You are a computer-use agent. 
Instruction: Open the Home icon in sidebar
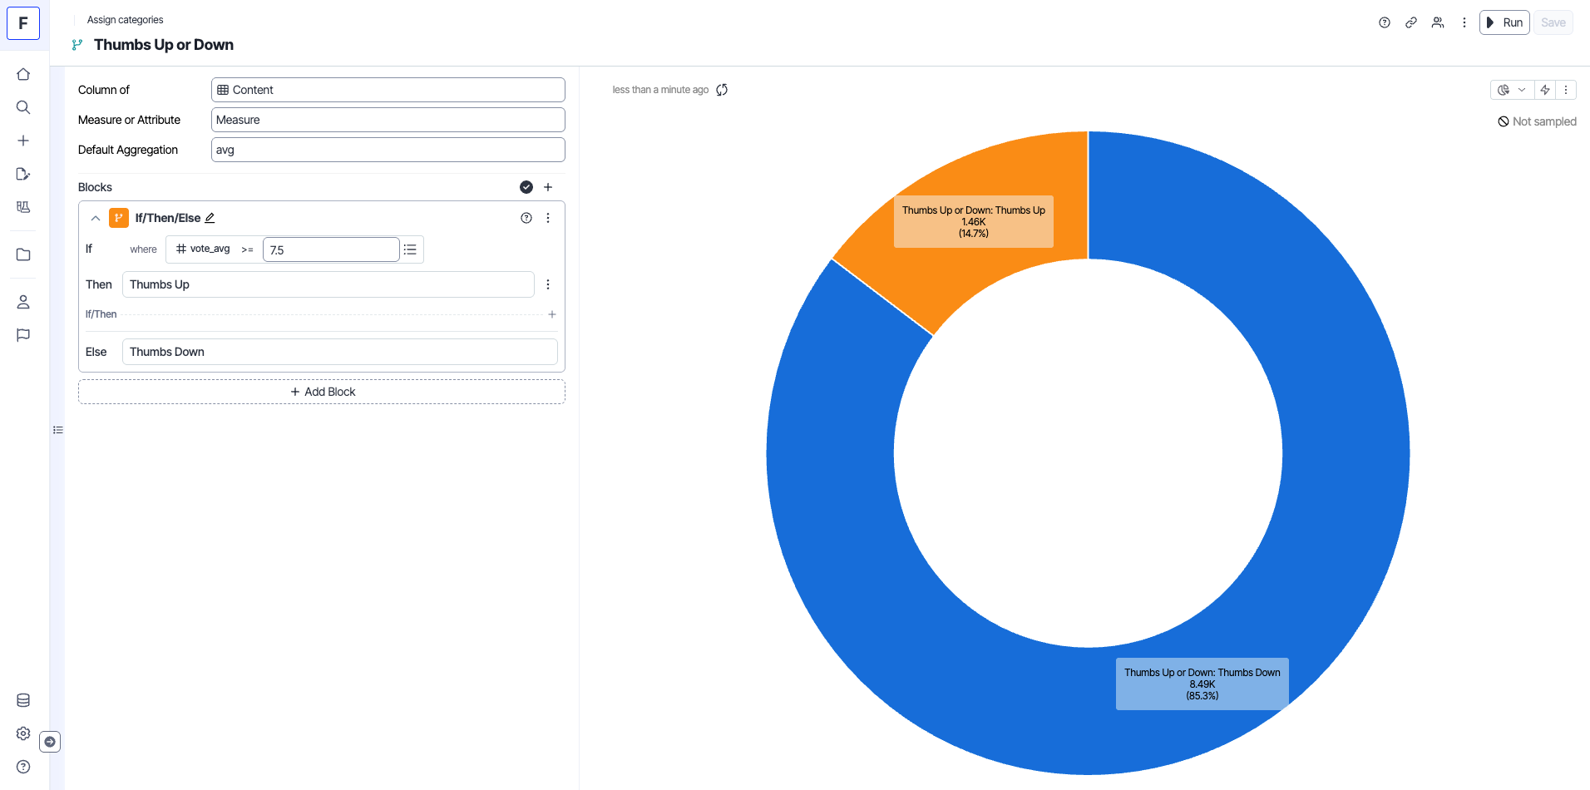23,74
